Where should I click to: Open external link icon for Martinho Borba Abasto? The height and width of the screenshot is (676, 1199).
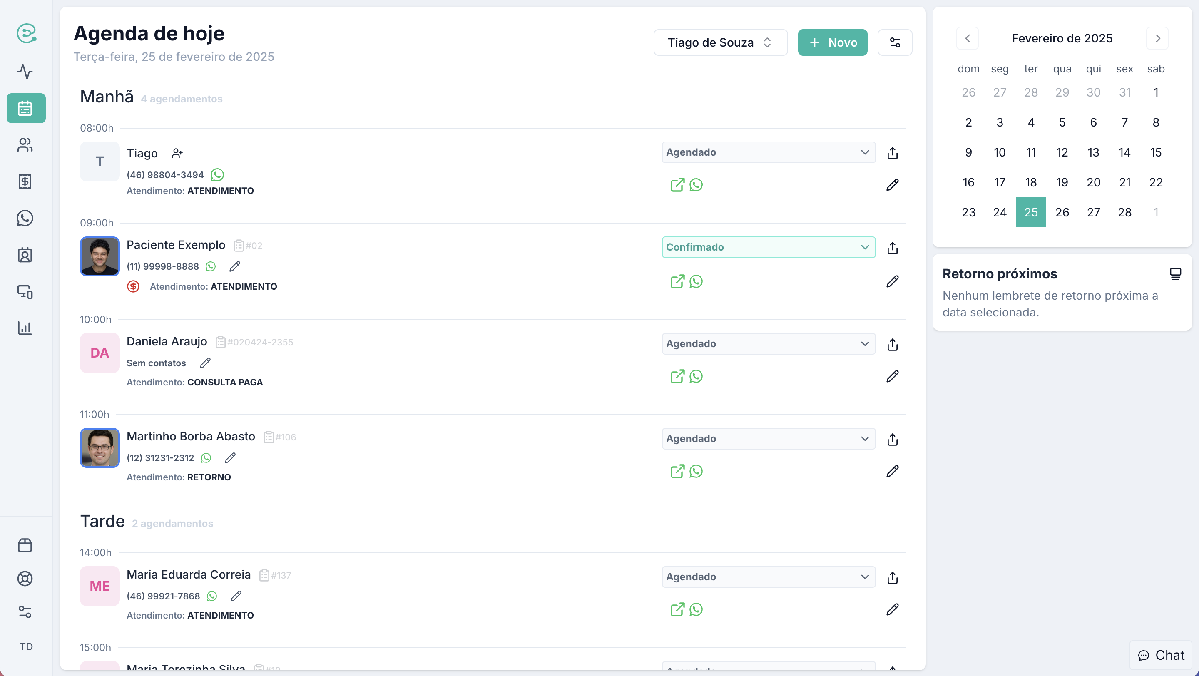point(677,471)
